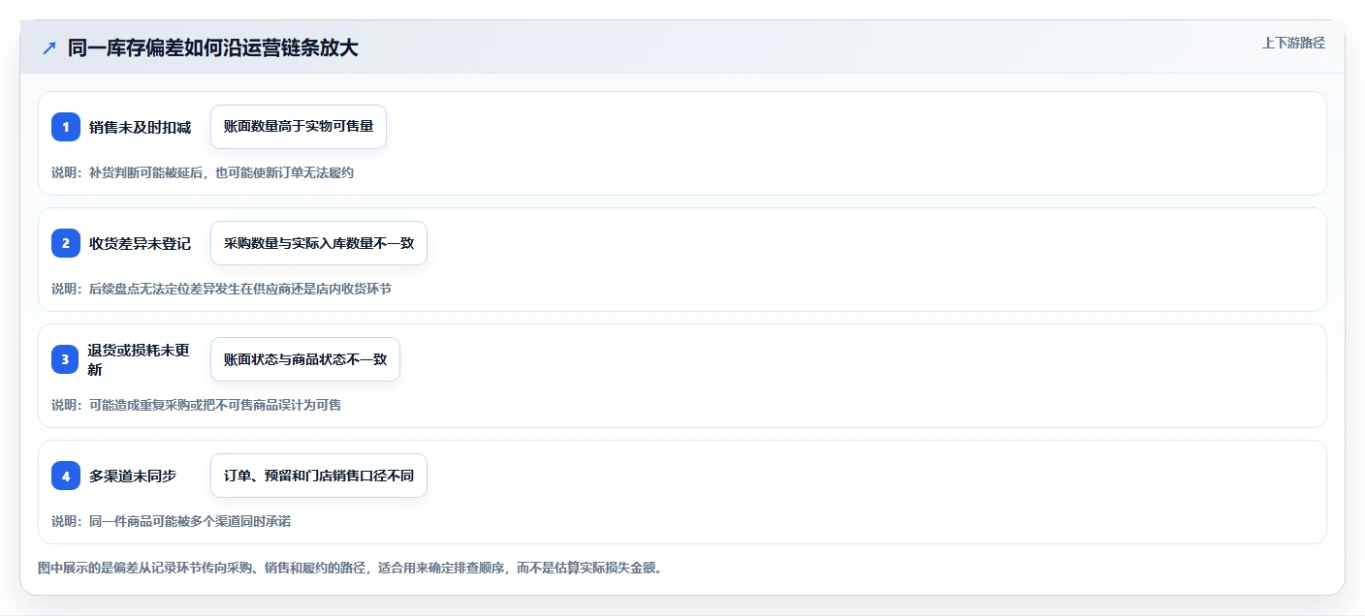Click the note 可能造成重复采购
The height and width of the screenshot is (616, 1365).
197,405
